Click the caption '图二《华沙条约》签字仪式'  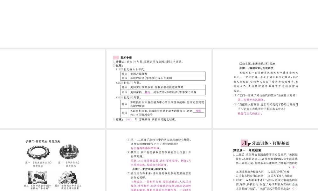coord(69,164)
